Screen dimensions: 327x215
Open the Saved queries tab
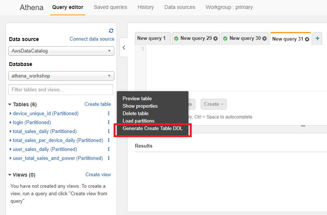(110, 7)
